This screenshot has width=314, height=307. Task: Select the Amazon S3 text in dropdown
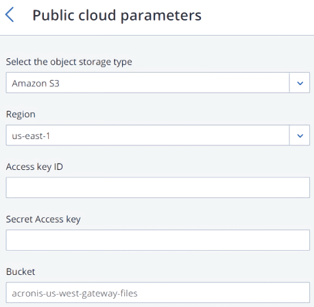(x=36, y=84)
